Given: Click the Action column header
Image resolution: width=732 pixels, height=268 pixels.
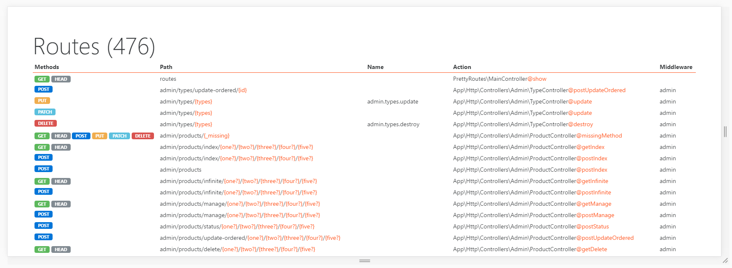Looking at the screenshot, I should click(462, 67).
